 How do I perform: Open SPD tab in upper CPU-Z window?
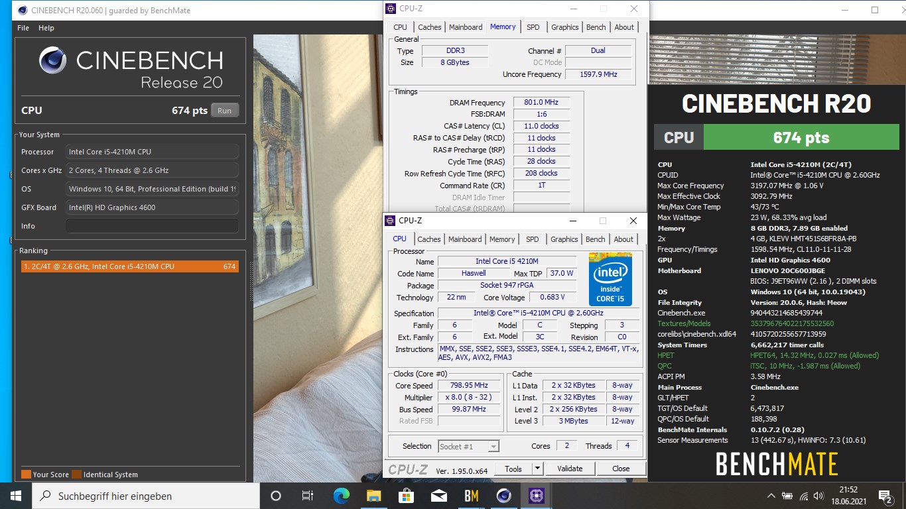tap(533, 27)
